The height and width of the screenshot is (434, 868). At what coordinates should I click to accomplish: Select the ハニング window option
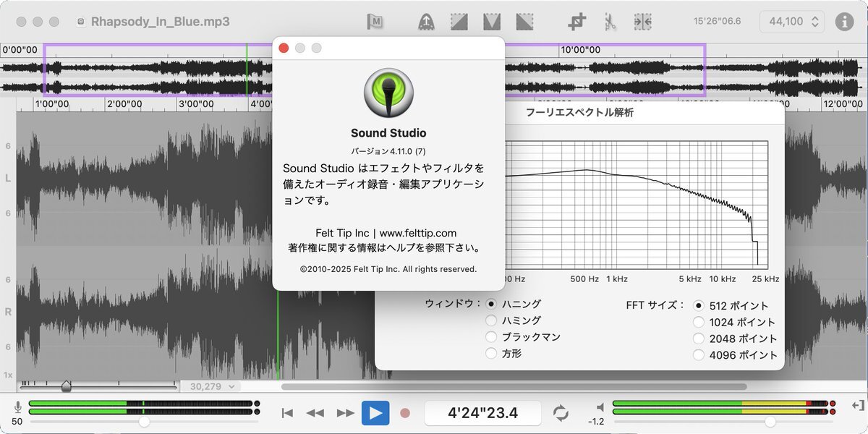click(492, 304)
